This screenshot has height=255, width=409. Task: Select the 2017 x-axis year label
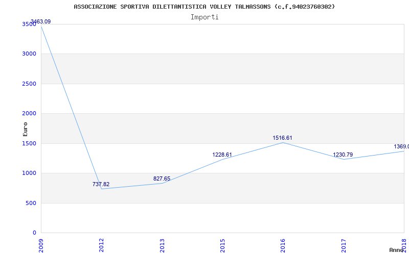click(344, 245)
